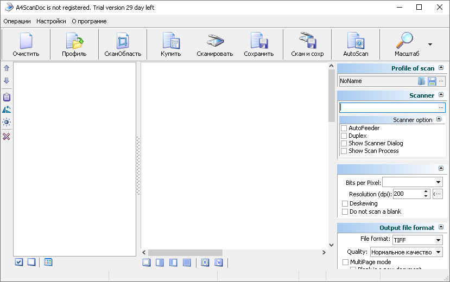450x282 pixels.
Task: Launch the AutoScan tool
Action: click(356, 44)
